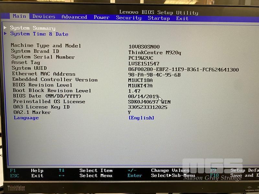Viewport: 259px width, 194px height.
Task: Go to the Power tab
Action: [x=101, y=17]
